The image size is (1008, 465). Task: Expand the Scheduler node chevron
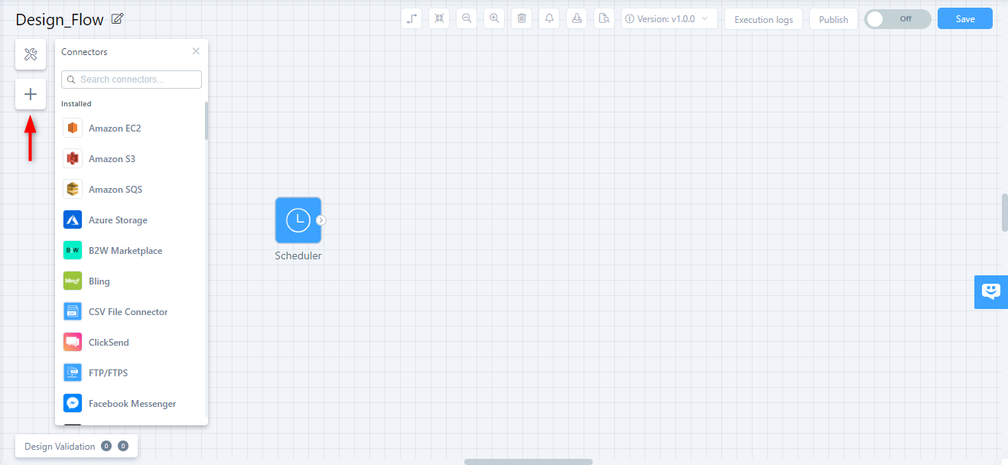tap(321, 218)
